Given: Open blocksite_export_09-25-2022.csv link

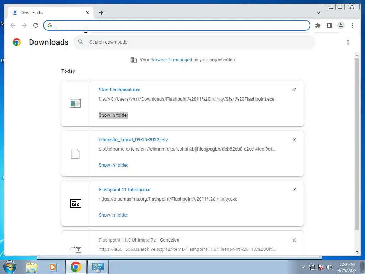Looking at the screenshot, I should coord(133,139).
